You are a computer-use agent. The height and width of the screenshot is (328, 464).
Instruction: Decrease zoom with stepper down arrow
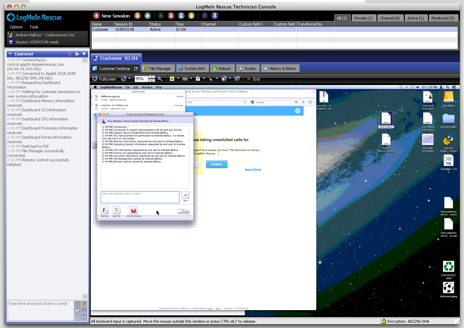152,81
